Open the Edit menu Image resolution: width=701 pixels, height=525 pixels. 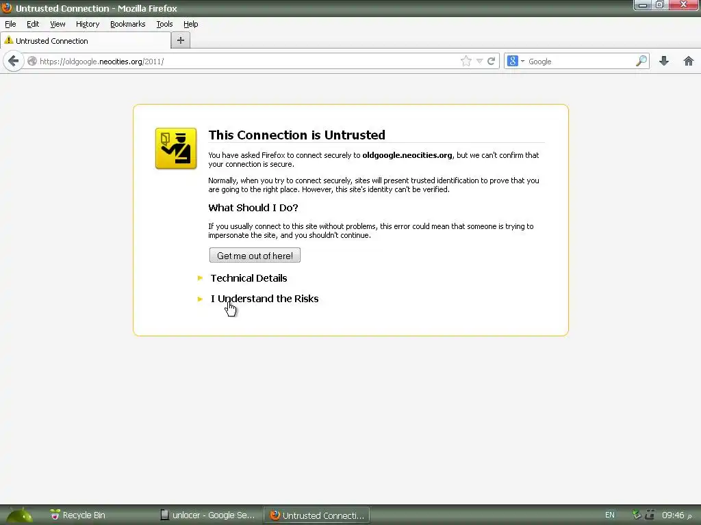33,24
